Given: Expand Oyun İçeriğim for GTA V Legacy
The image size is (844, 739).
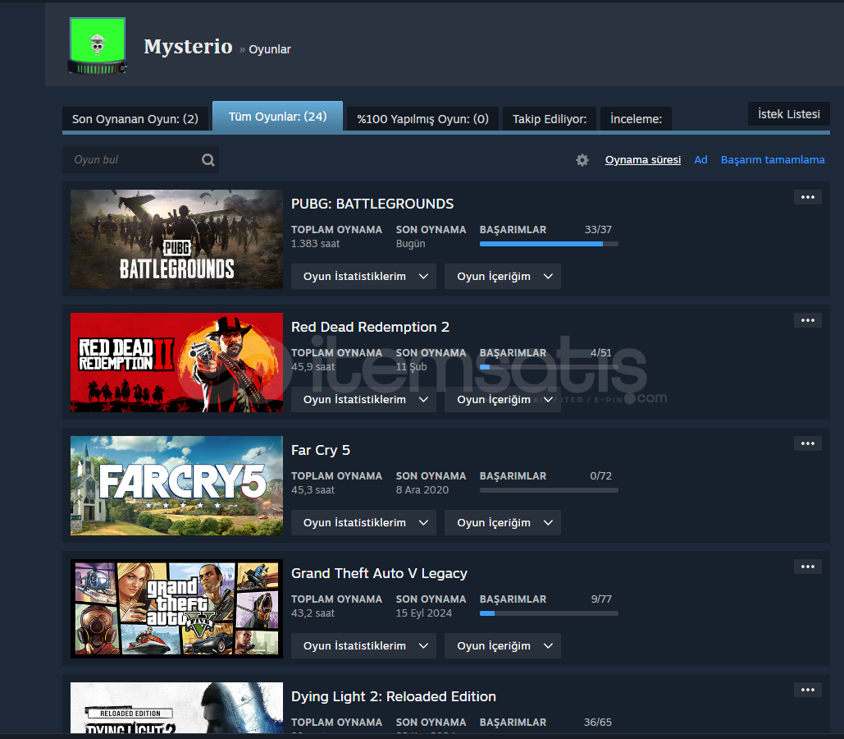Looking at the screenshot, I should click(x=502, y=645).
